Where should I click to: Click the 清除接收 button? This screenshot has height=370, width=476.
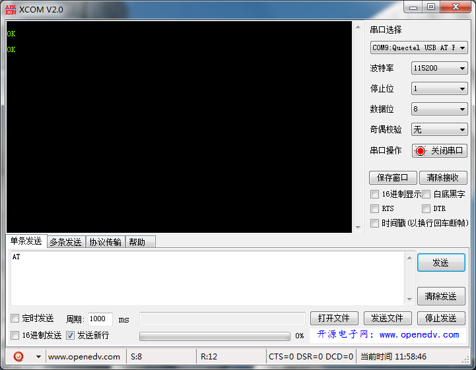(443, 177)
